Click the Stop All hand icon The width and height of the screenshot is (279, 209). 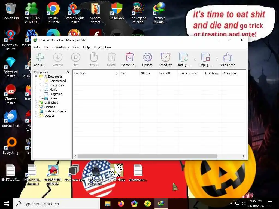tap(94, 57)
